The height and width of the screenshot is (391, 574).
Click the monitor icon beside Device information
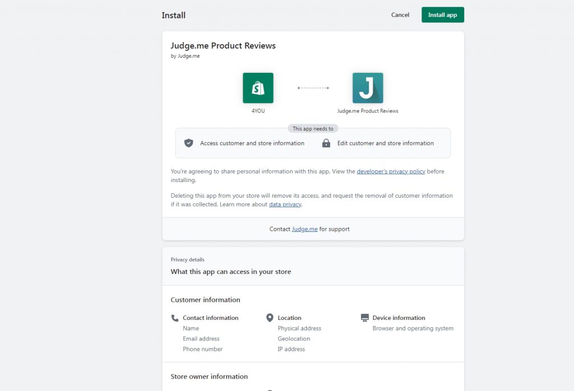(x=364, y=318)
